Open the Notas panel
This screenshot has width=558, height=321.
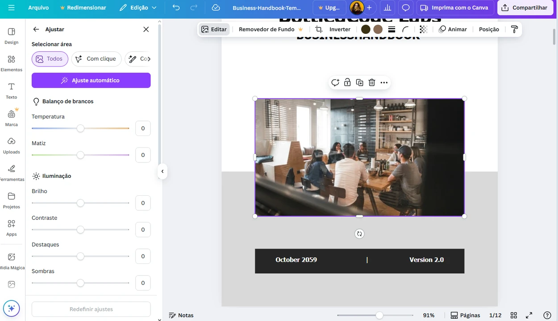coord(181,315)
